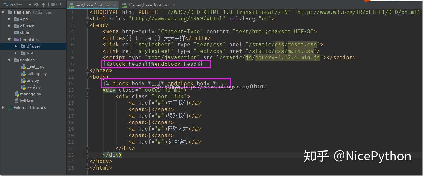This screenshot has width=423, height=176.
Task: Expand External Libraries node
Action: tap(3, 108)
